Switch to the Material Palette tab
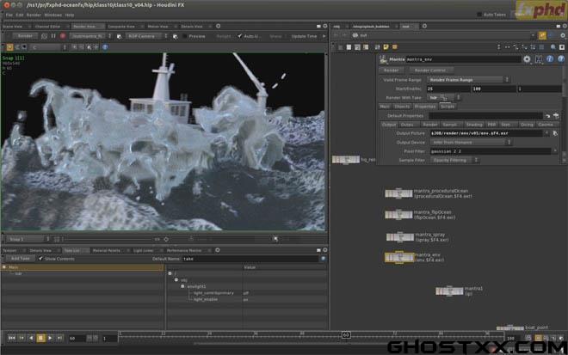The image size is (568, 355). point(106,250)
